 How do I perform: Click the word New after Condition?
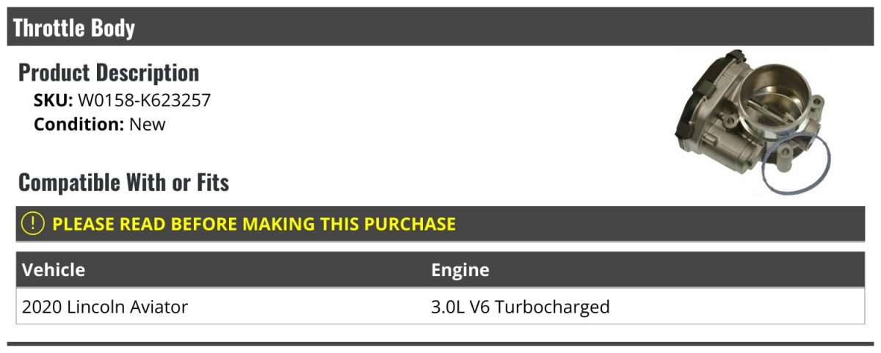(148, 124)
